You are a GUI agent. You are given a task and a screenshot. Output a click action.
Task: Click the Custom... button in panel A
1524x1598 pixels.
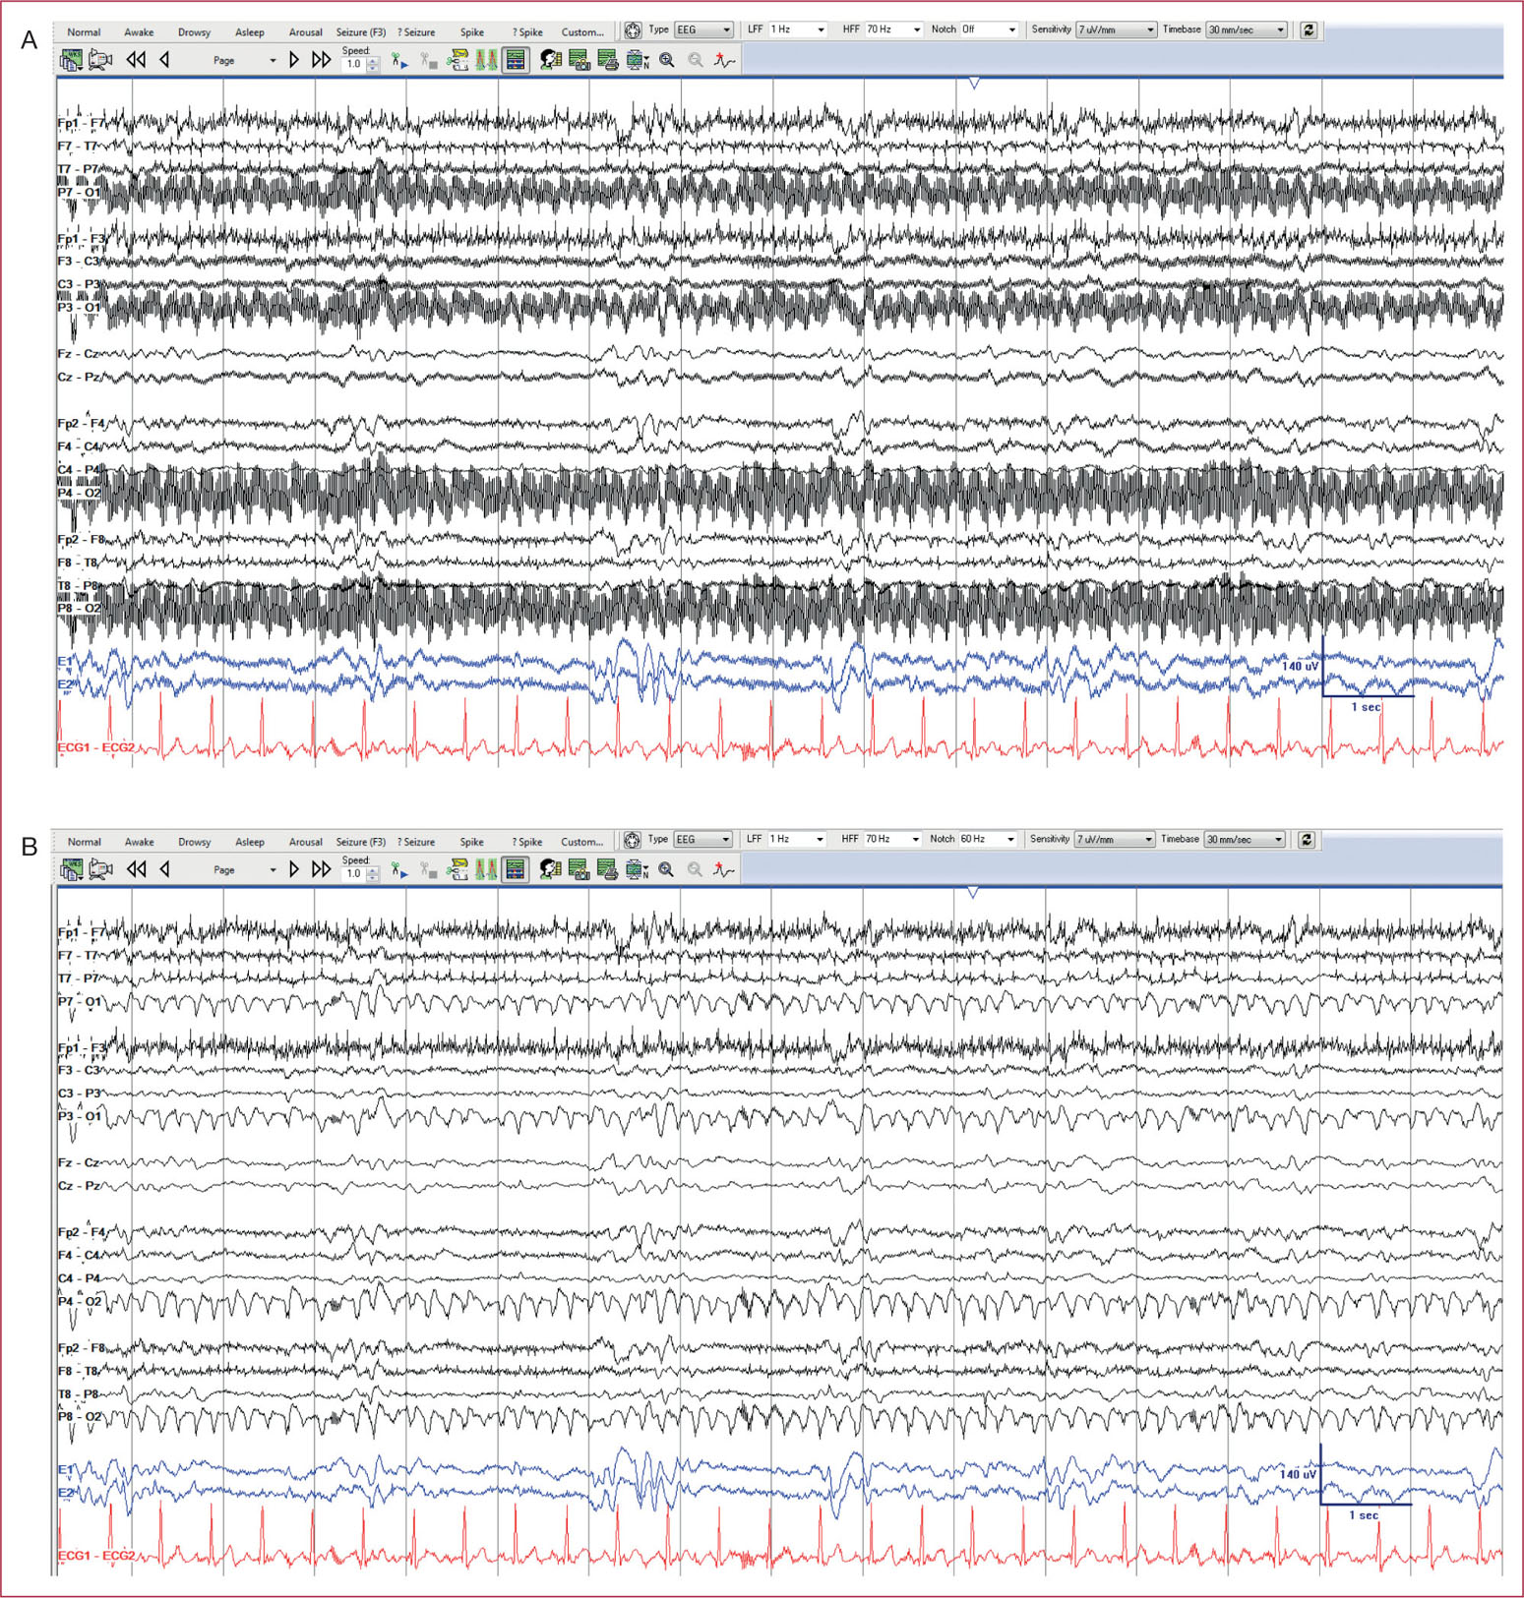tap(582, 32)
